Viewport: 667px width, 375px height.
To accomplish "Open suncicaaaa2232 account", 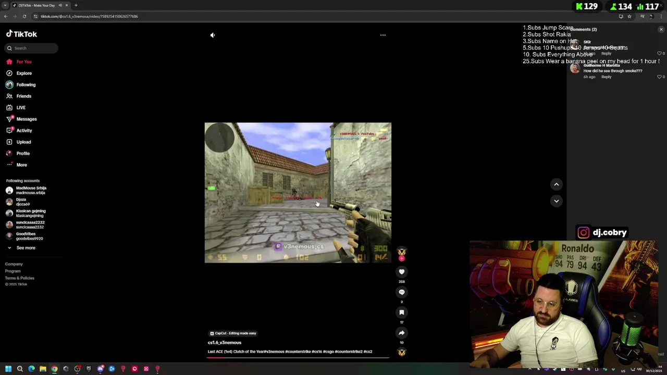I will (x=26, y=224).
